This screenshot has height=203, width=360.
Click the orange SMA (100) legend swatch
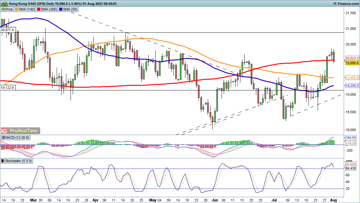pyautogui.click(x=17, y=10)
